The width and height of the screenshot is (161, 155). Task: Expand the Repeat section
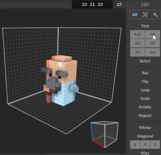(145, 116)
